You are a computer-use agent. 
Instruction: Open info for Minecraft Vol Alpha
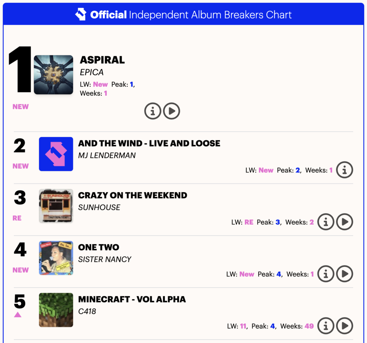326,326
